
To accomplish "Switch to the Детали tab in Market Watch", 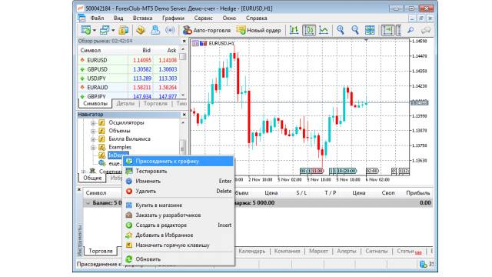I will click(x=125, y=103).
